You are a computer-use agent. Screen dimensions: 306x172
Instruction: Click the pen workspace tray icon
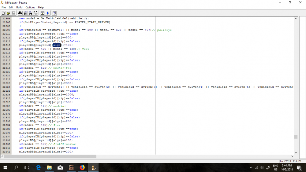(268, 167)
